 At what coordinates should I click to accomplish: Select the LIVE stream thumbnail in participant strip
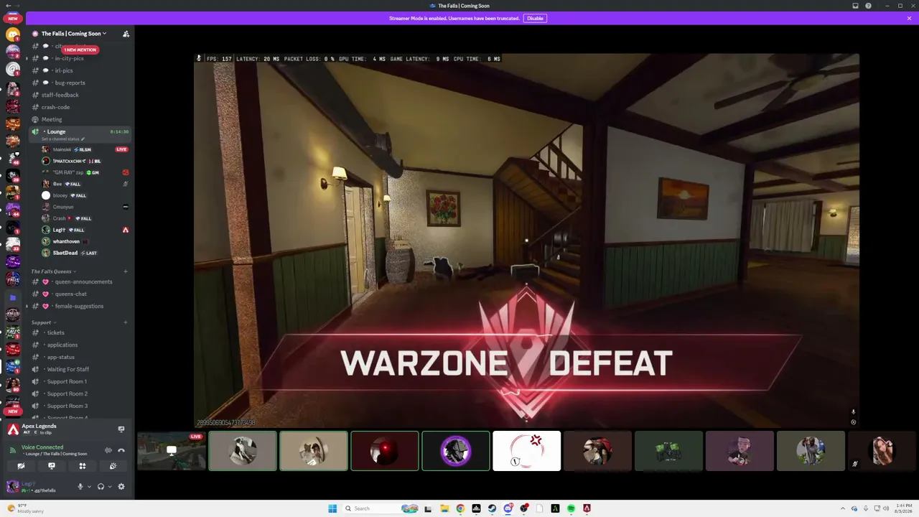(x=172, y=451)
